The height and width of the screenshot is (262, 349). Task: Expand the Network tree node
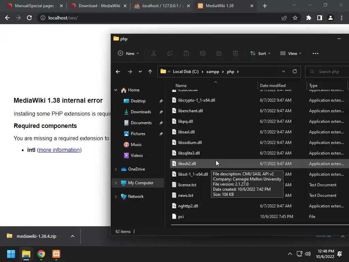click(x=116, y=196)
